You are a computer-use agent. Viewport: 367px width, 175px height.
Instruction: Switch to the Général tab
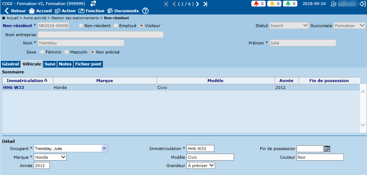point(11,64)
